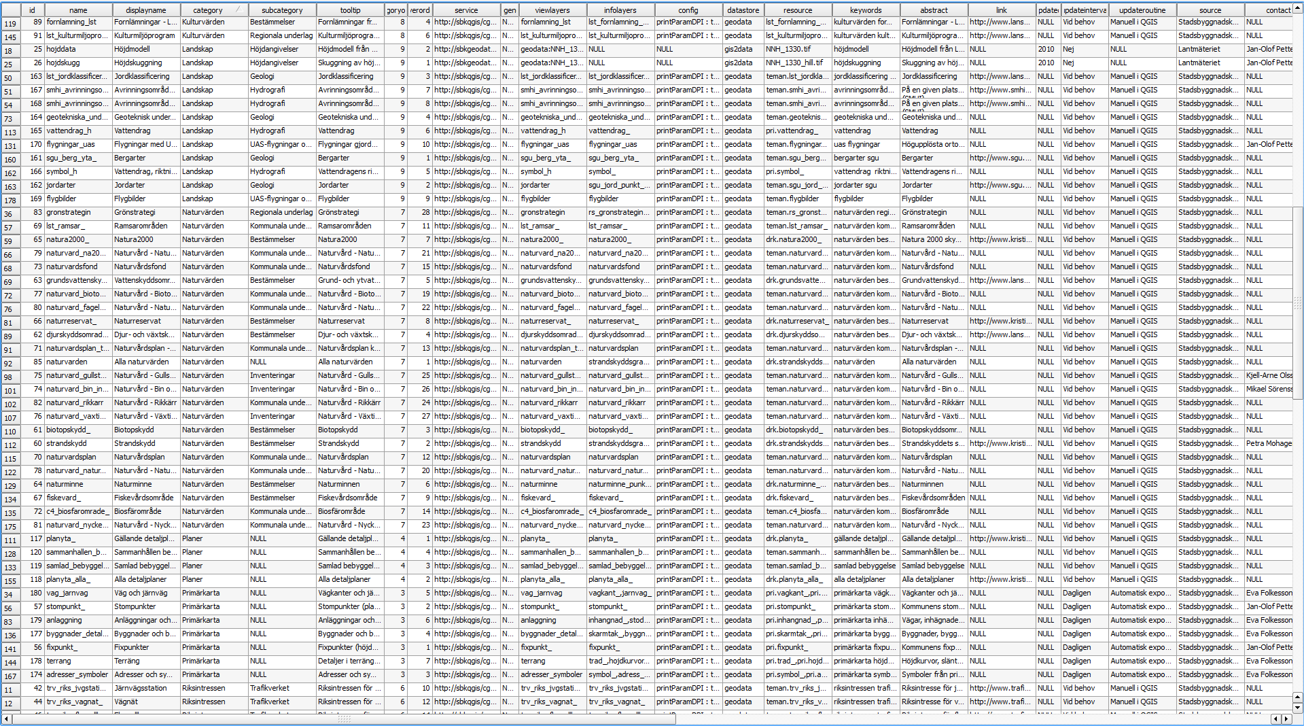Viewport: 1304px width, 726px height.
Task: Click the vertical scrollbar down arrow
Action: [x=1298, y=707]
